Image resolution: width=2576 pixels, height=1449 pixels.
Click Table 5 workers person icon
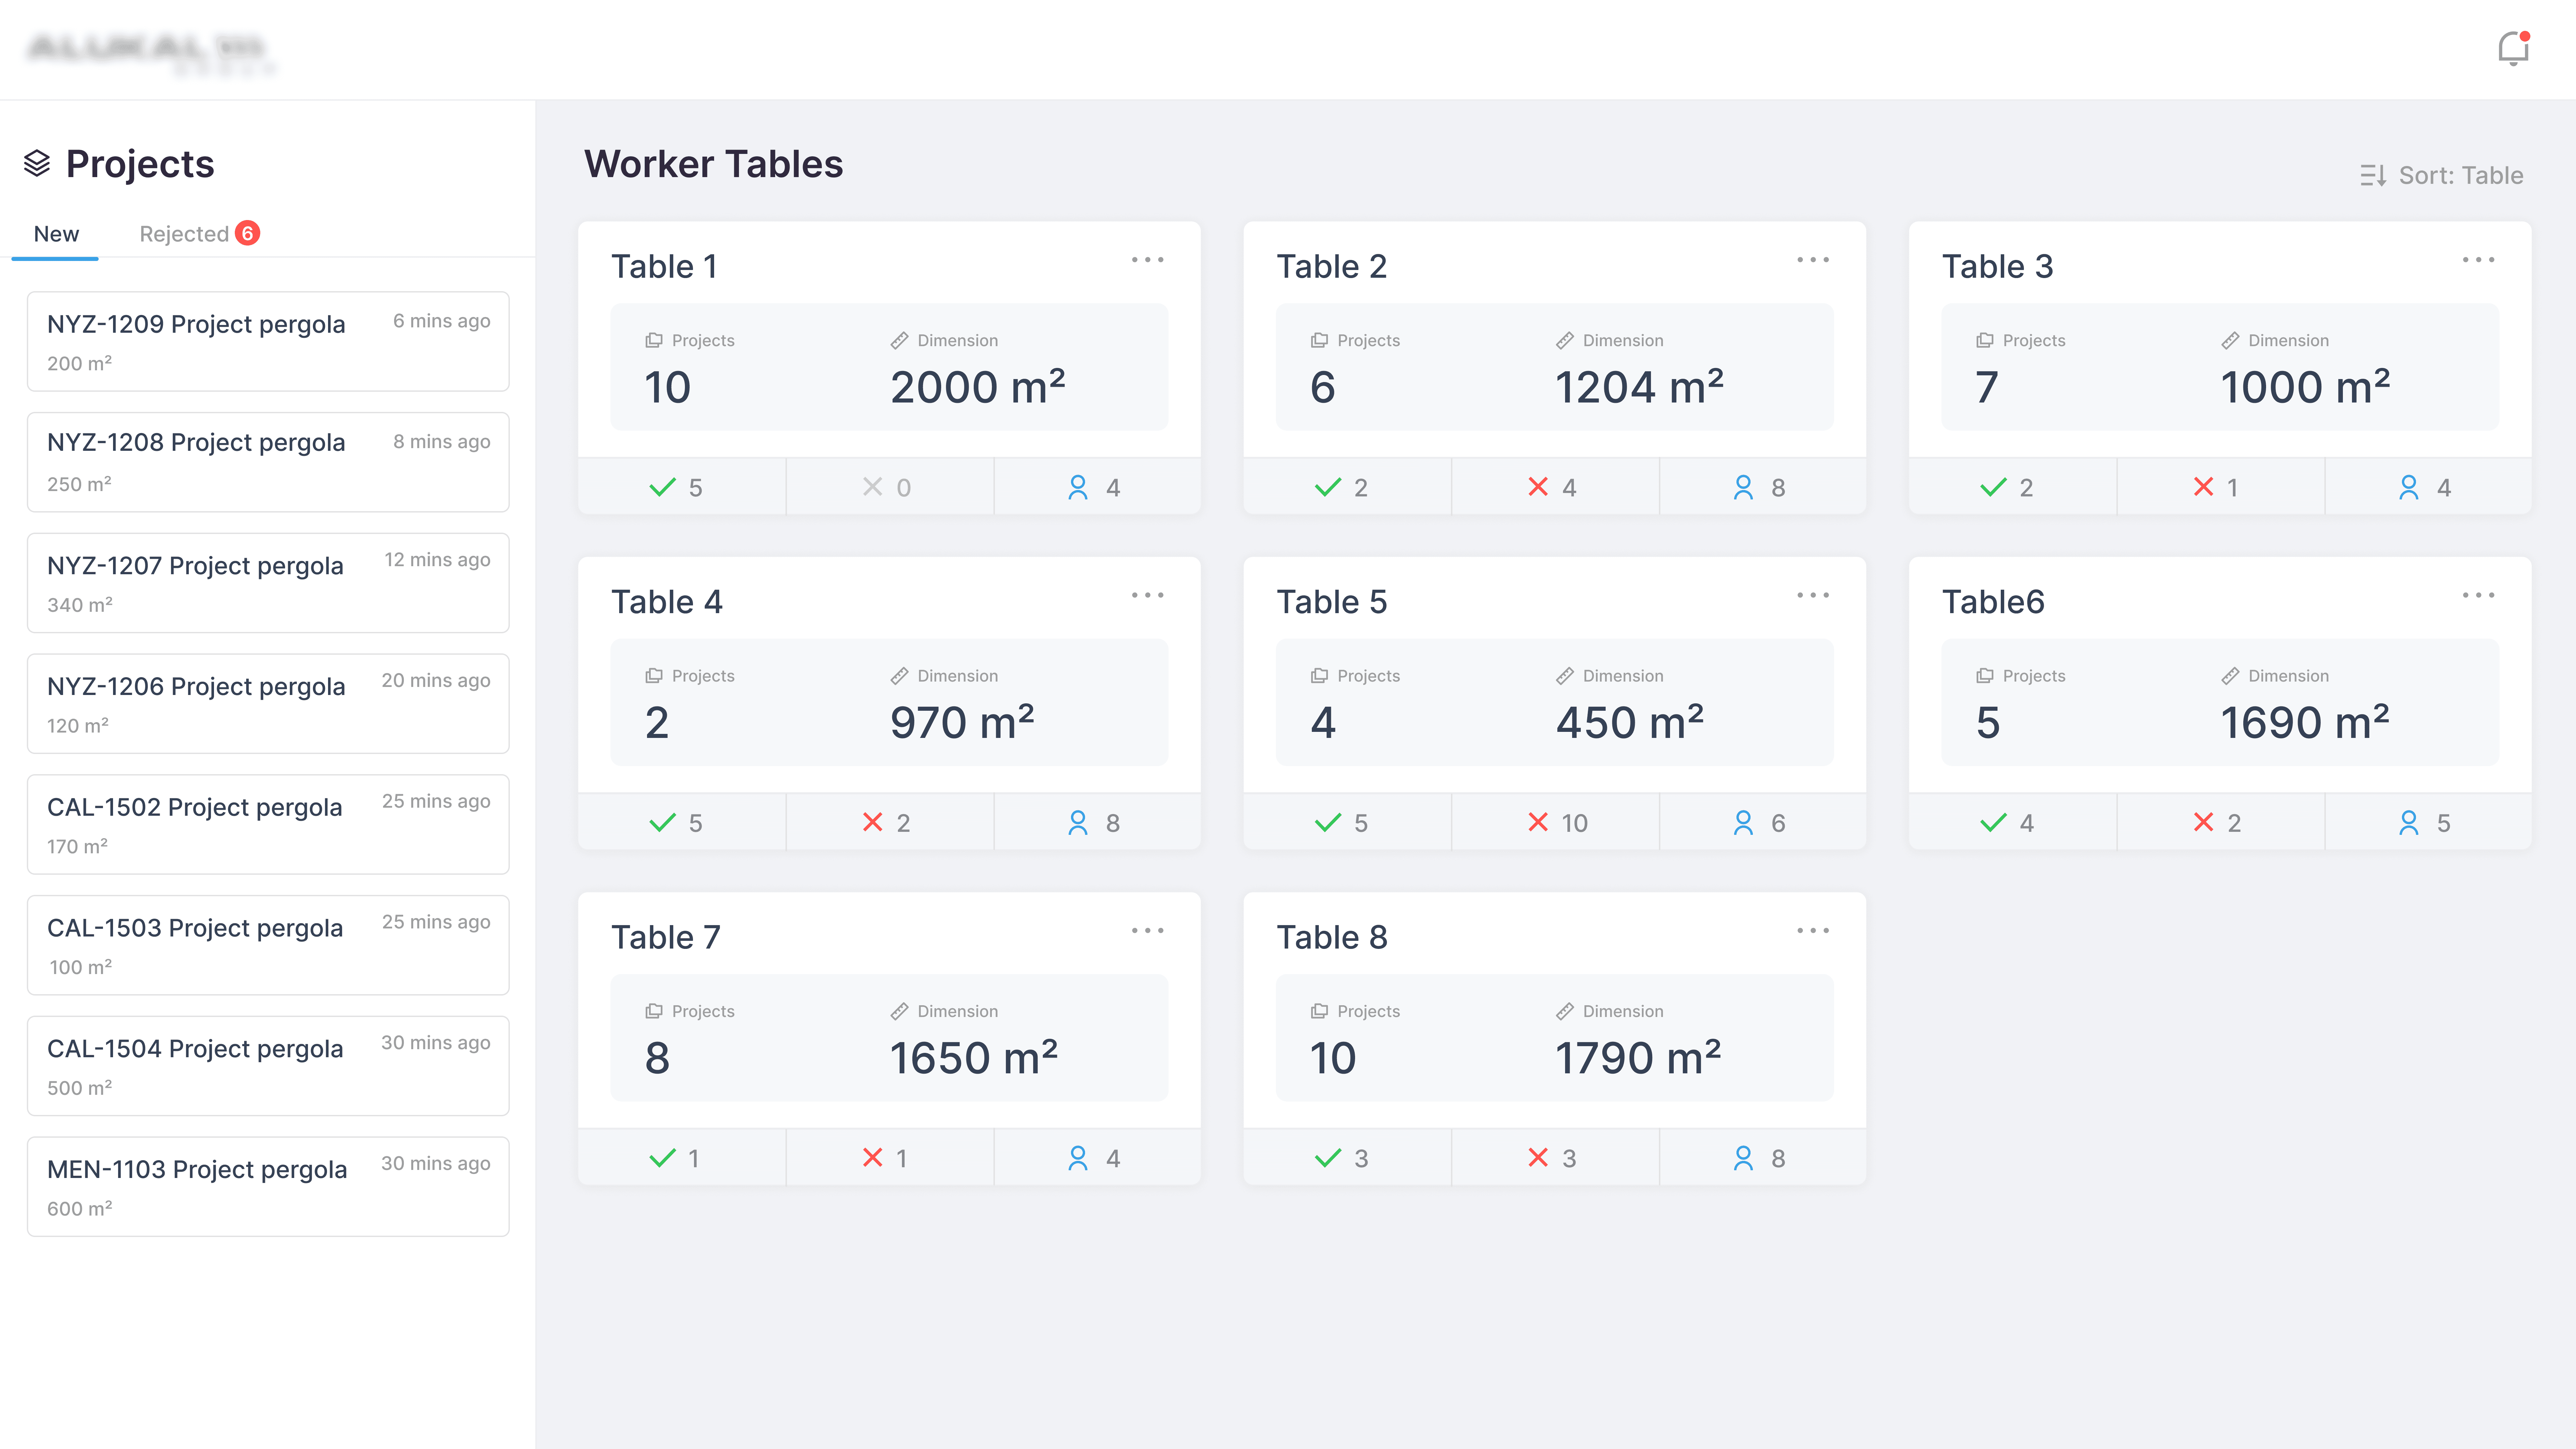[x=1743, y=822]
